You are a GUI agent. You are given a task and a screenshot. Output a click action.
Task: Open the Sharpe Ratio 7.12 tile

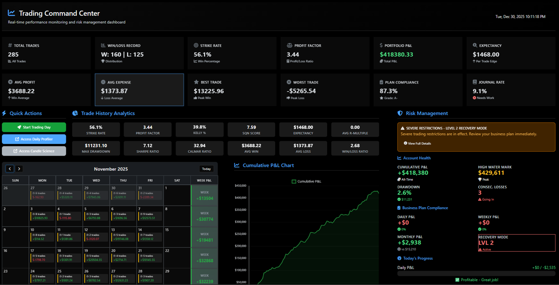tap(148, 148)
